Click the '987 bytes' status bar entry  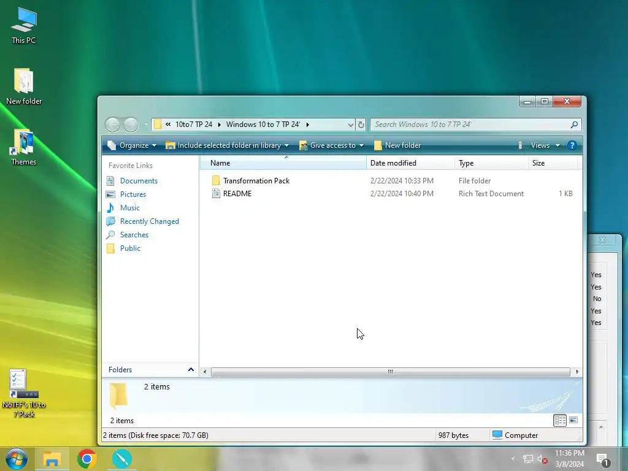point(453,435)
